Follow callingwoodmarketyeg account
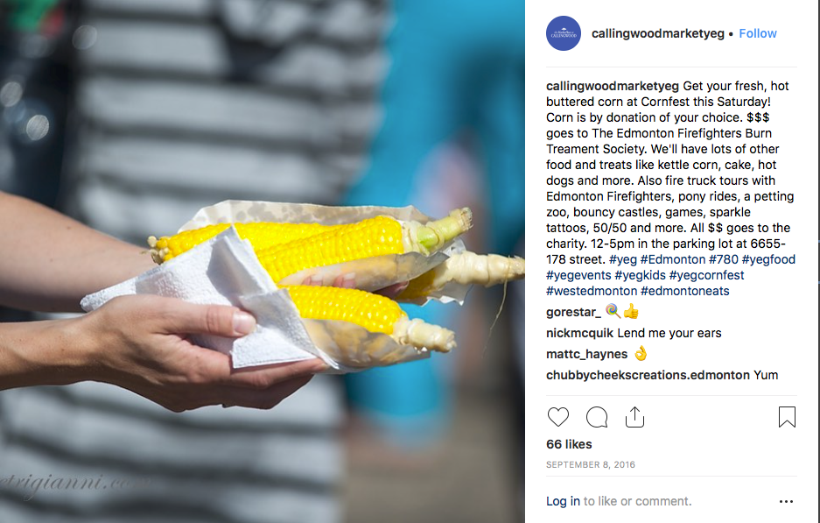 tap(757, 33)
